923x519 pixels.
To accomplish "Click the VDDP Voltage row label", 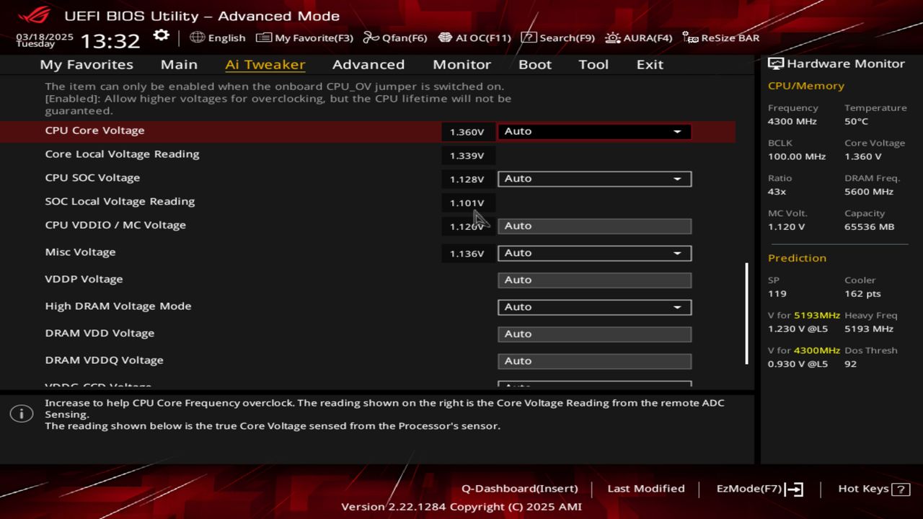I will (x=84, y=279).
